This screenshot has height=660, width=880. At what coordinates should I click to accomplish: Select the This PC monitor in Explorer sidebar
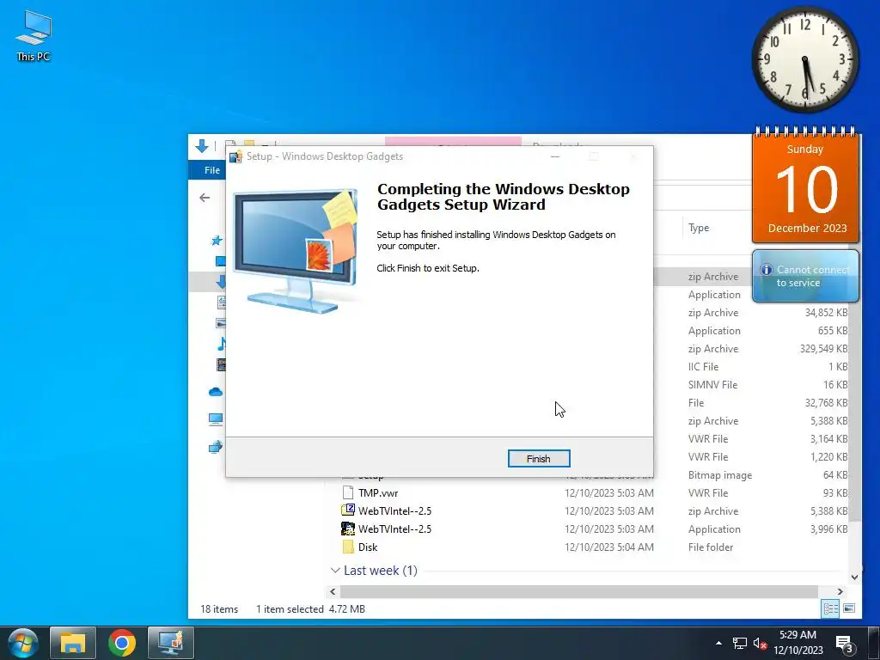pos(216,419)
